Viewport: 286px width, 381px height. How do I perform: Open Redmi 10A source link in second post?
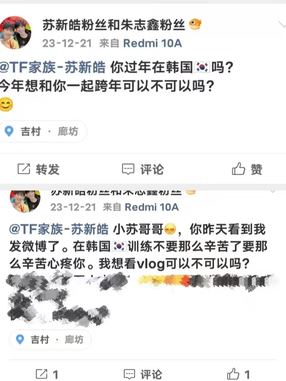[152, 207]
